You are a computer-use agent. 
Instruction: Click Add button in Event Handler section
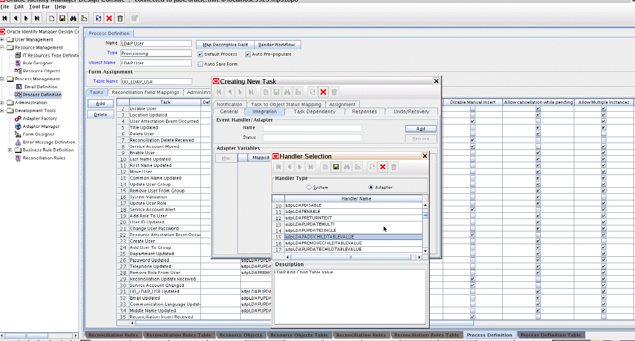point(421,129)
